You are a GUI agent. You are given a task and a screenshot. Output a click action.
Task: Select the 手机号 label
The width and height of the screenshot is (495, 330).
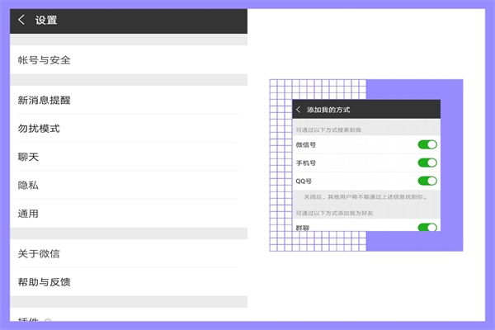click(x=305, y=163)
